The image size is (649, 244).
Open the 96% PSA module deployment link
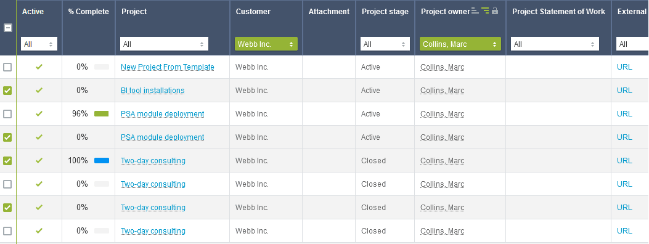point(163,114)
